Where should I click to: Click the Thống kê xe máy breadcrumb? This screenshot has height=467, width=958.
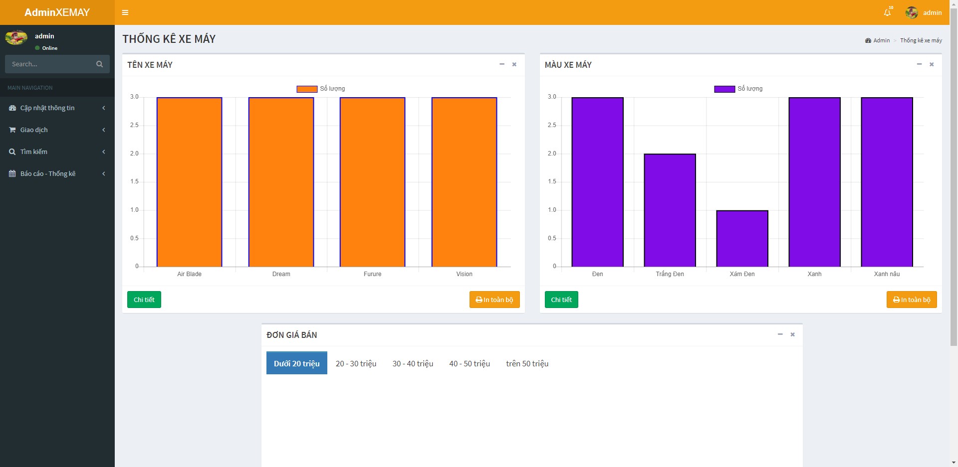pyautogui.click(x=921, y=40)
